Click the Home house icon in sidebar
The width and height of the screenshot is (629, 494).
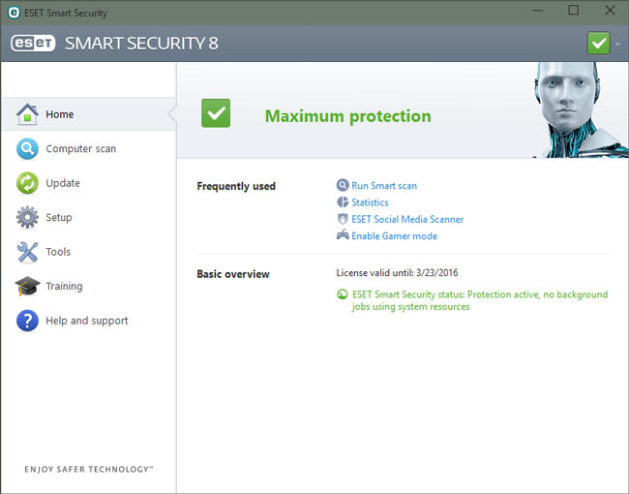[27, 114]
